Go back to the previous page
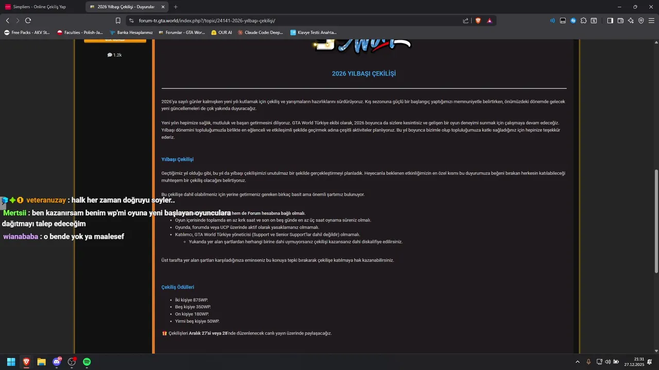This screenshot has width=659, height=370. click(7, 21)
